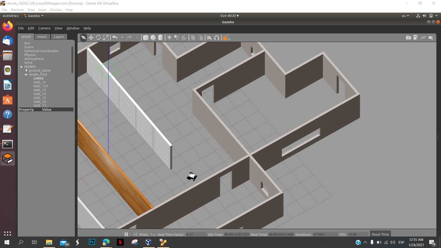Open the Camera menu

pyautogui.click(x=44, y=28)
